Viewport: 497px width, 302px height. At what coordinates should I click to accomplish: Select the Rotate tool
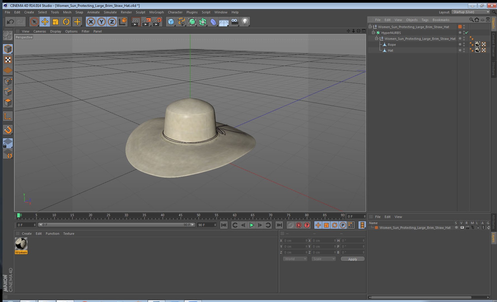pyautogui.click(x=66, y=22)
